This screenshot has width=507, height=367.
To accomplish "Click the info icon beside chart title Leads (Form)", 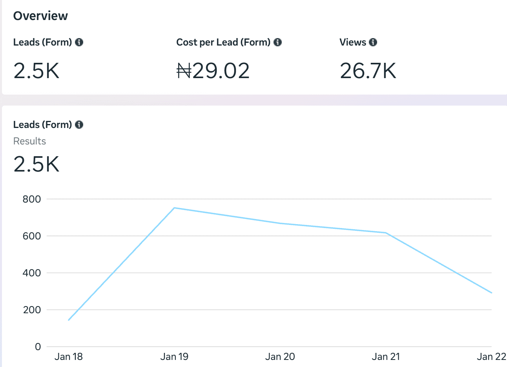I will [79, 124].
